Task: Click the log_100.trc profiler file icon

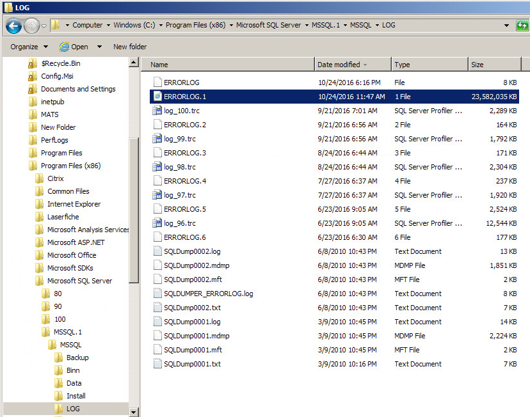Action: [157, 111]
